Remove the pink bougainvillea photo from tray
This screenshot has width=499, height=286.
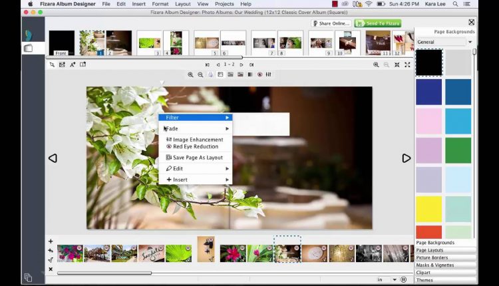(x=79, y=247)
